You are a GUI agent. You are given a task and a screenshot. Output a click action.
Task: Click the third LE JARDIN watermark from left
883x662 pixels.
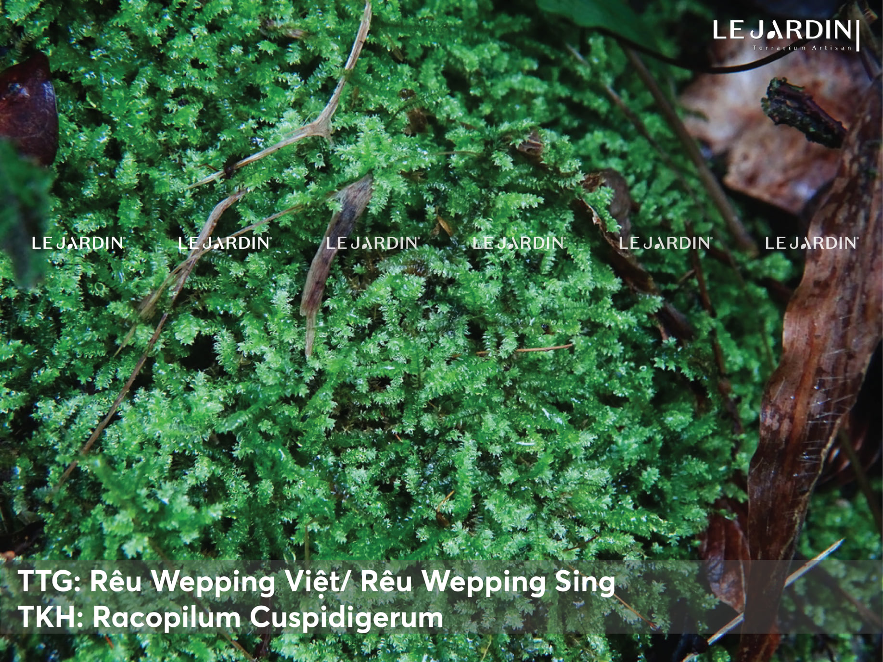tap(372, 243)
